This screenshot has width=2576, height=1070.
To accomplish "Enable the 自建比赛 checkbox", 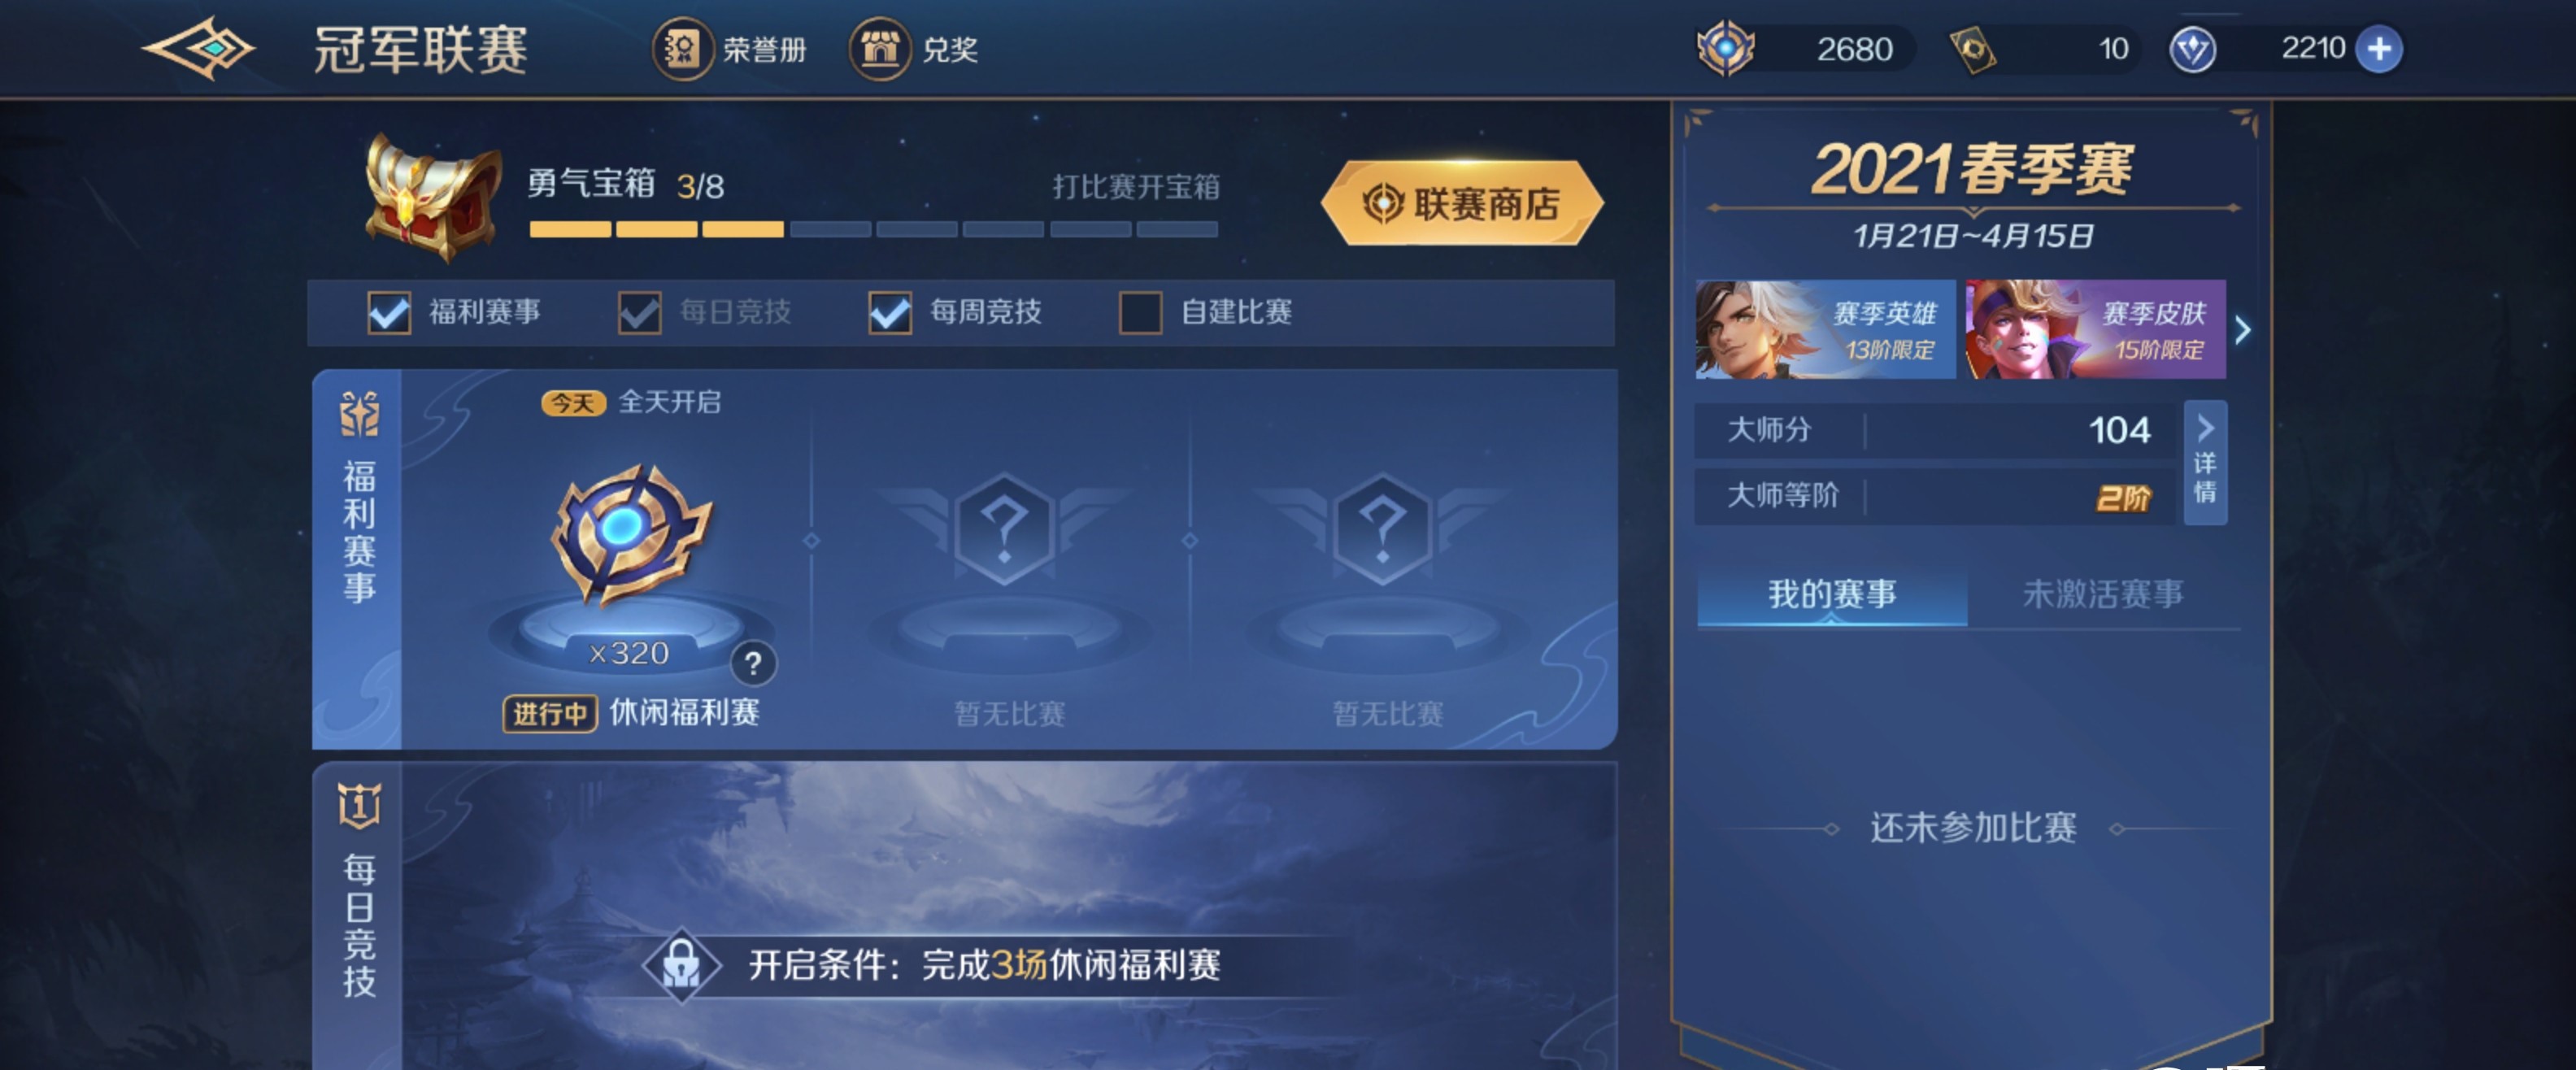I will 1140,312.
